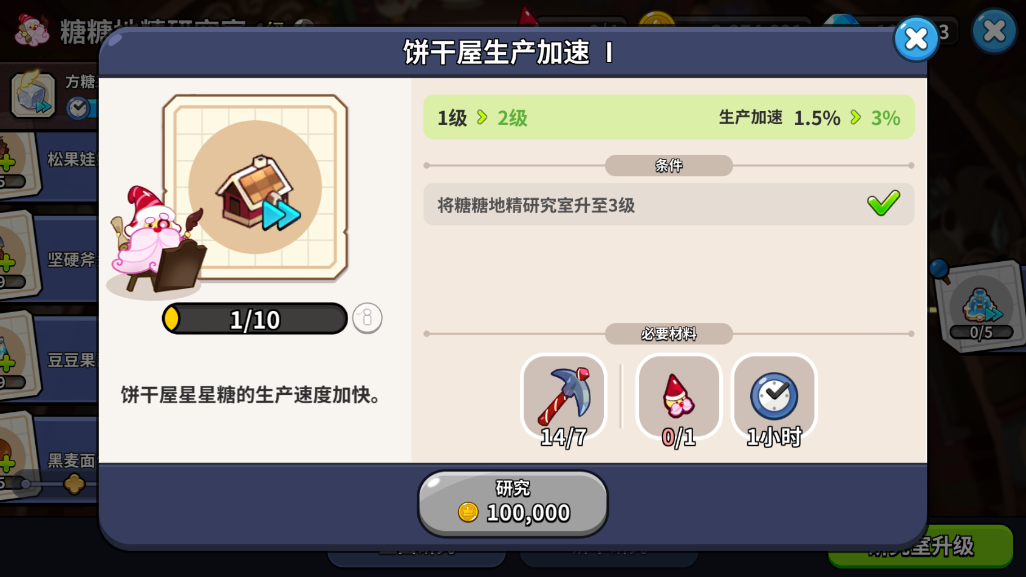Tap the 1级 to 2级 upgrade banner
This screenshot has height=577, width=1026.
[x=669, y=117]
